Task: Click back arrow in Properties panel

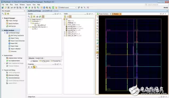Action: tap(29, 67)
